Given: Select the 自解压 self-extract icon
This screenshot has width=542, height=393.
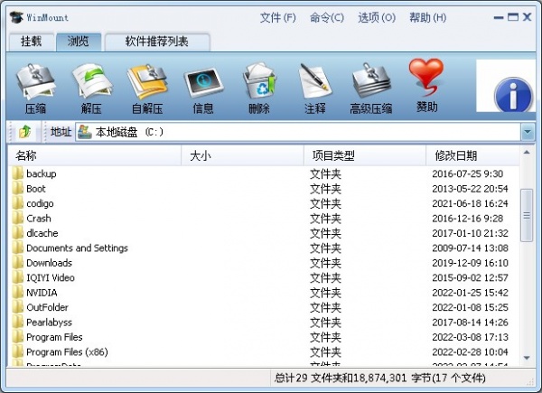Looking at the screenshot, I should pyautogui.click(x=147, y=89).
